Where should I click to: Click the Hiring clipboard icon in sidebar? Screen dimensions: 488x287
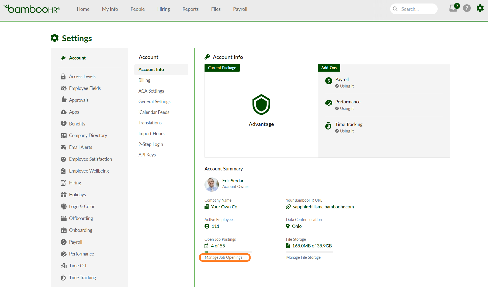coord(63,183)
